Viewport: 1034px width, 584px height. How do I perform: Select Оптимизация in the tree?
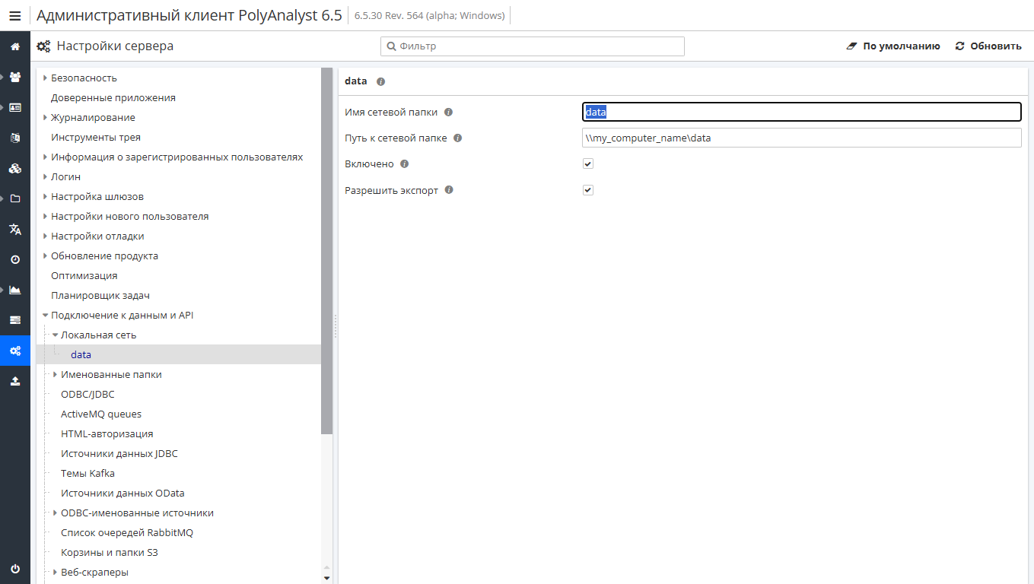pos(84,275)
